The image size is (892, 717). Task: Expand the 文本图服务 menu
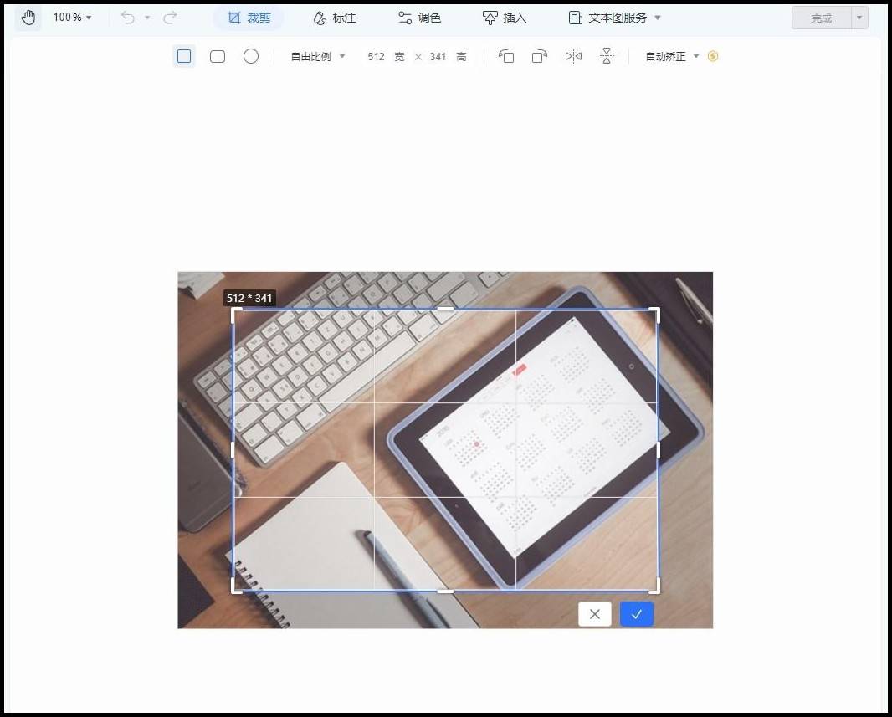click(615, 18)
